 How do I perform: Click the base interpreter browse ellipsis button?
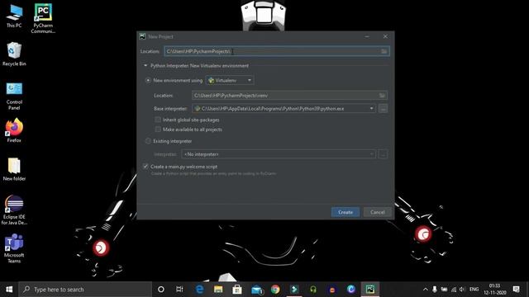tap(383, 109)
